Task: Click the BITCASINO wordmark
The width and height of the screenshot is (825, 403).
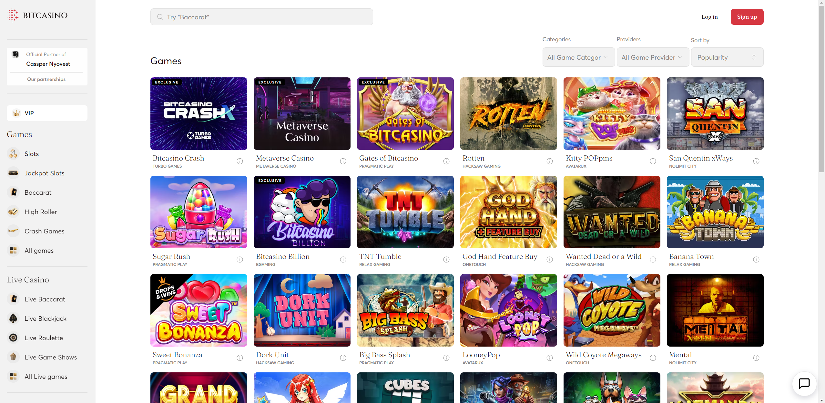Action: pos(45,15)
